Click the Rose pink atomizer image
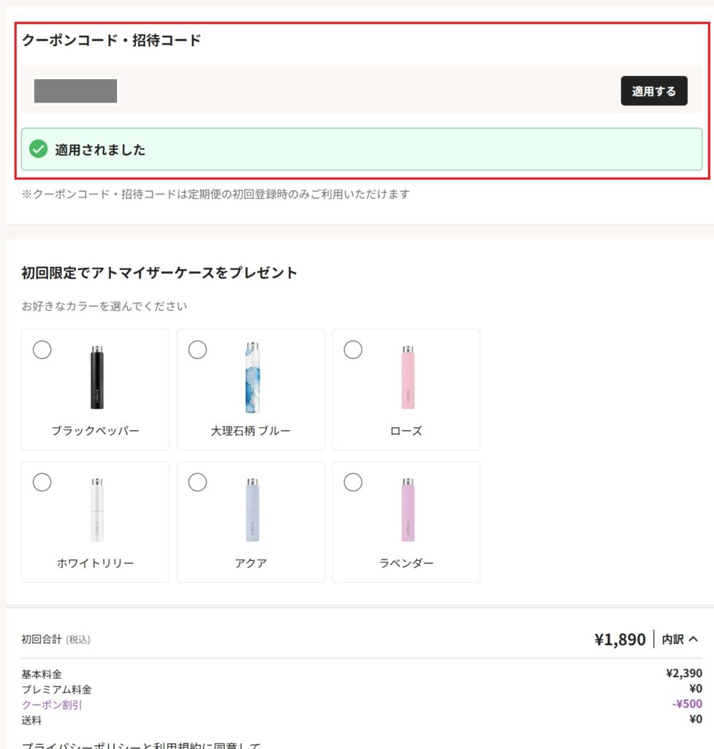 [x=408, y=377]
